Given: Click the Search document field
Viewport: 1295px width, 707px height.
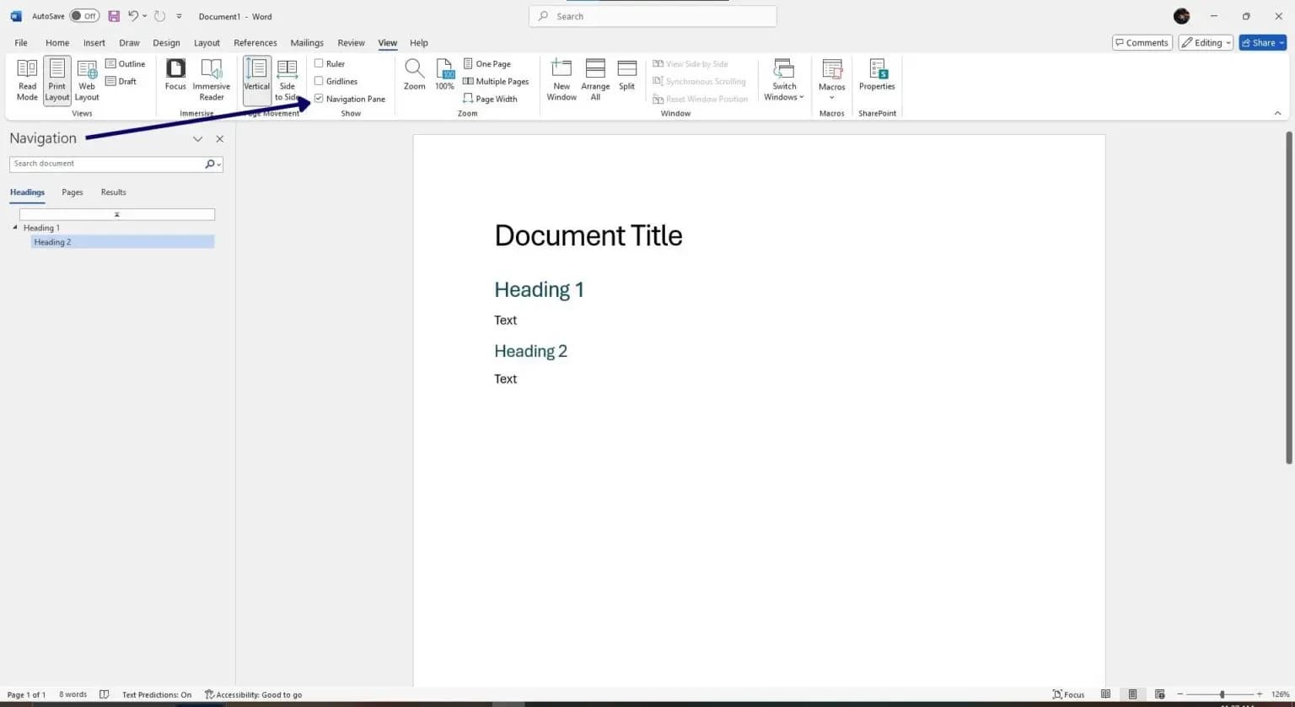Looking at the screenshot, I should click(x=106, y=164).
